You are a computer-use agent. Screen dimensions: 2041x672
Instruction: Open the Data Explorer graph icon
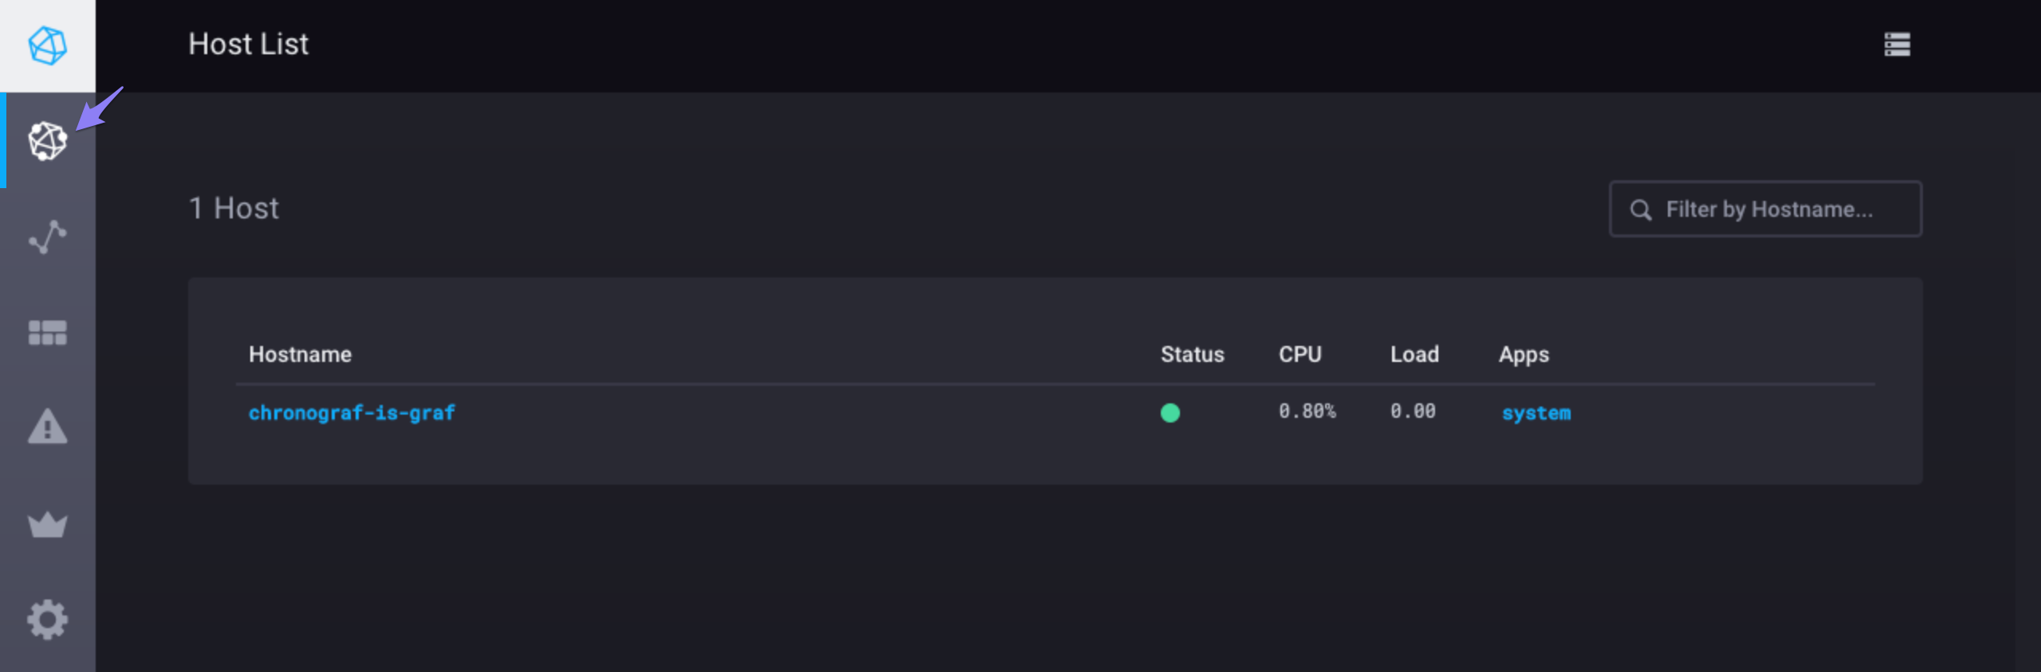click(x=47, y=237)
